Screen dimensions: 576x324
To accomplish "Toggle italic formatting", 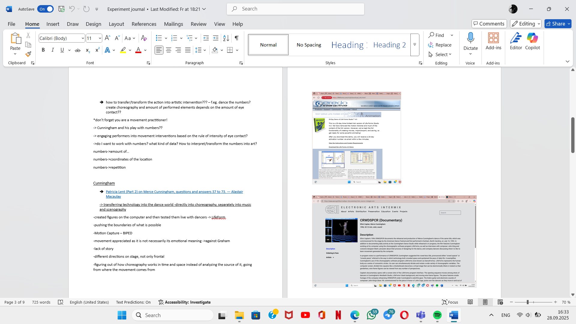I will point(52,50).
